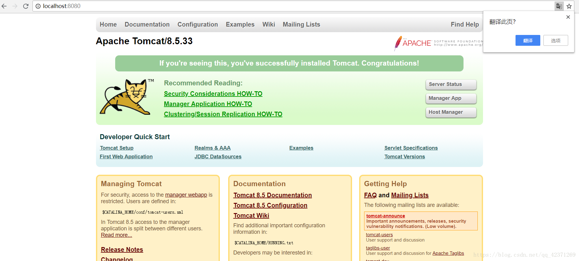Open Tomcat 8.5 Documentation link

pos(272,195)
